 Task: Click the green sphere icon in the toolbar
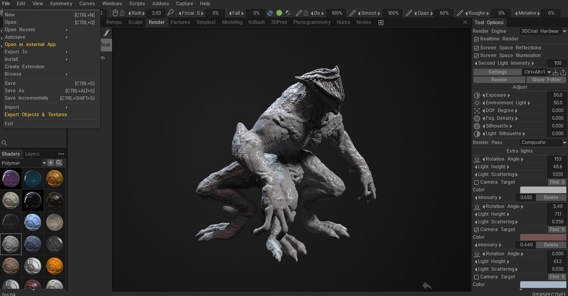click(x=279, y=13)
